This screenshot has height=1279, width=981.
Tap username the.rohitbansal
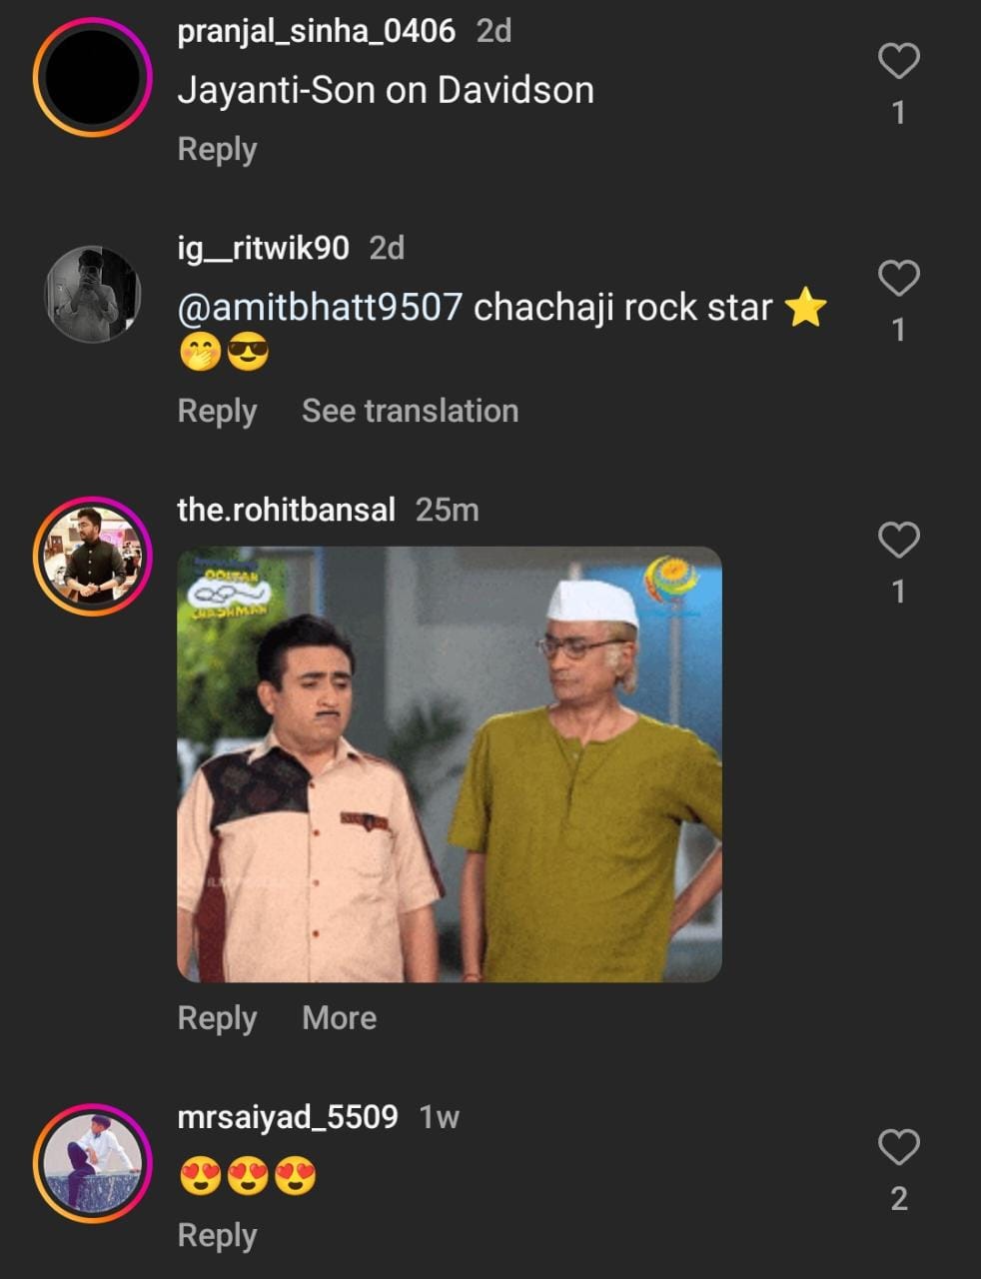coord(286,510)
